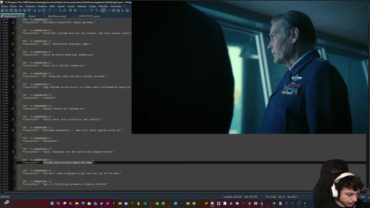Open the taskbar Search icon
This screenshot has width=370, height=208.
[58, 203]
